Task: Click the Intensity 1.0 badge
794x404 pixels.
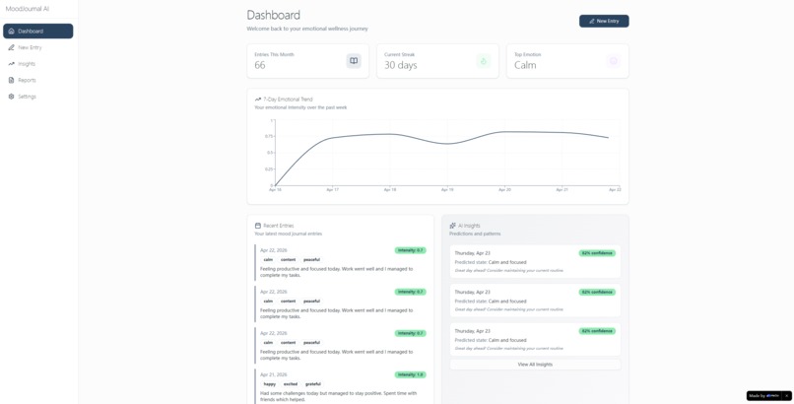Action: click(410, 374)
